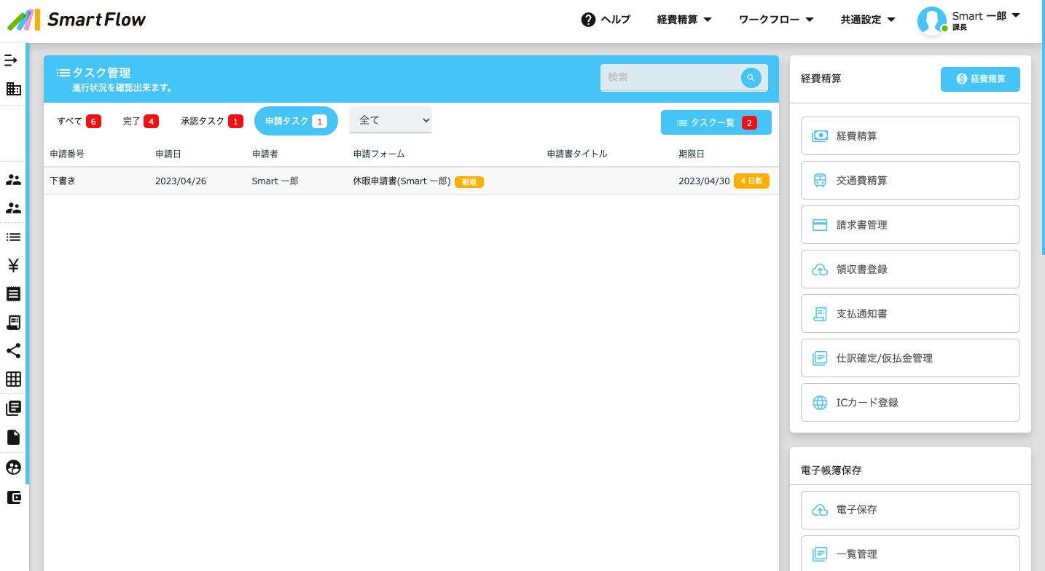Click the wallet icon in sidebar

(13, 497)
